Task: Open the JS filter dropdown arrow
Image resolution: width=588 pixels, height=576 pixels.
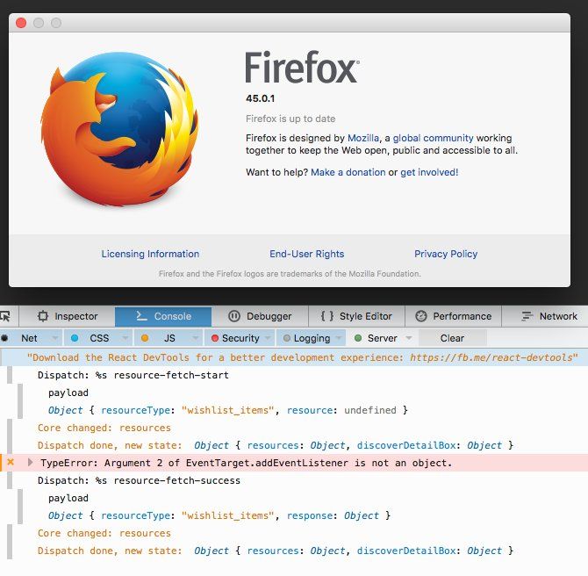Action: pos(196,338)
